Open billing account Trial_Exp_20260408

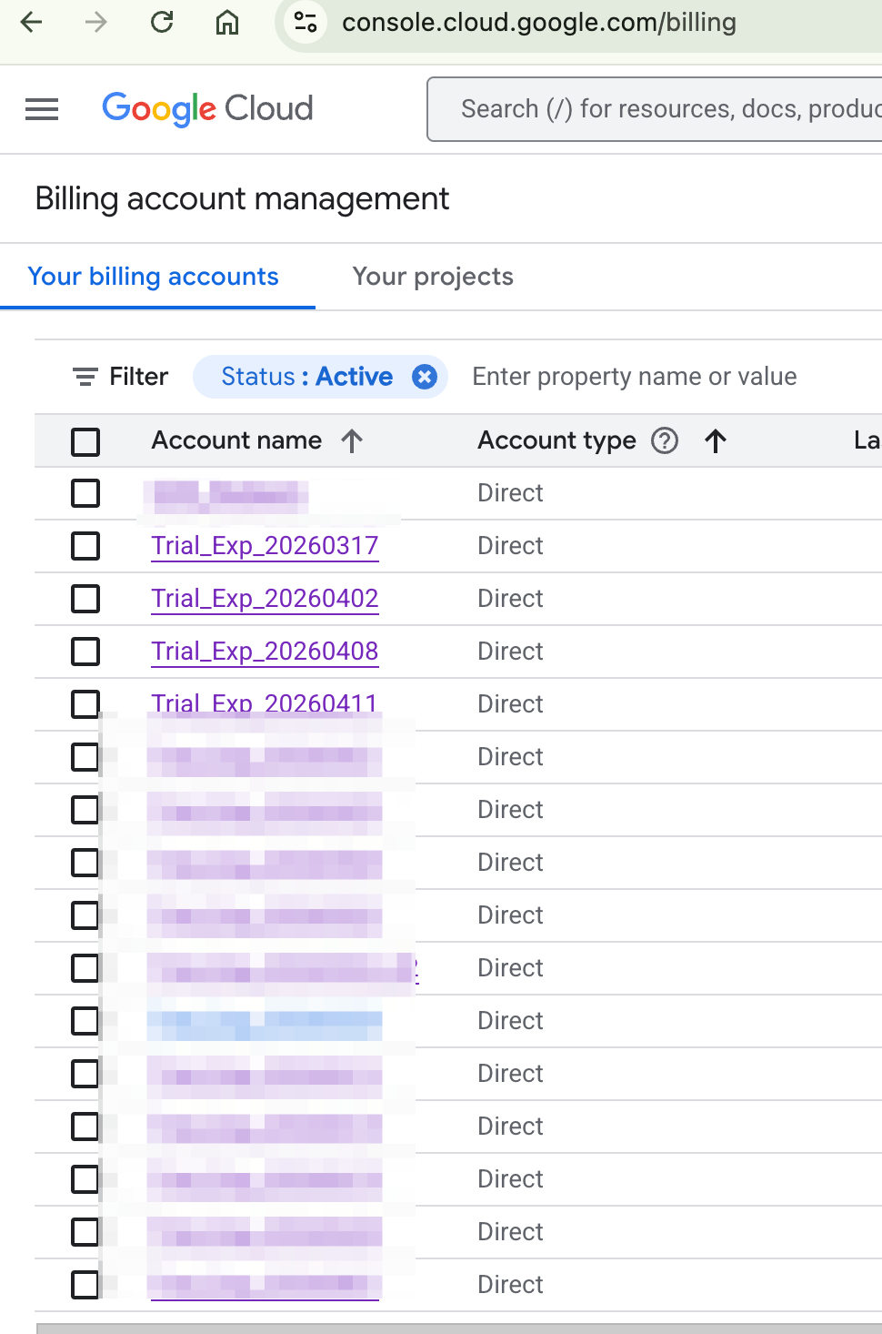pyautogui.click(x=265, y=652)
